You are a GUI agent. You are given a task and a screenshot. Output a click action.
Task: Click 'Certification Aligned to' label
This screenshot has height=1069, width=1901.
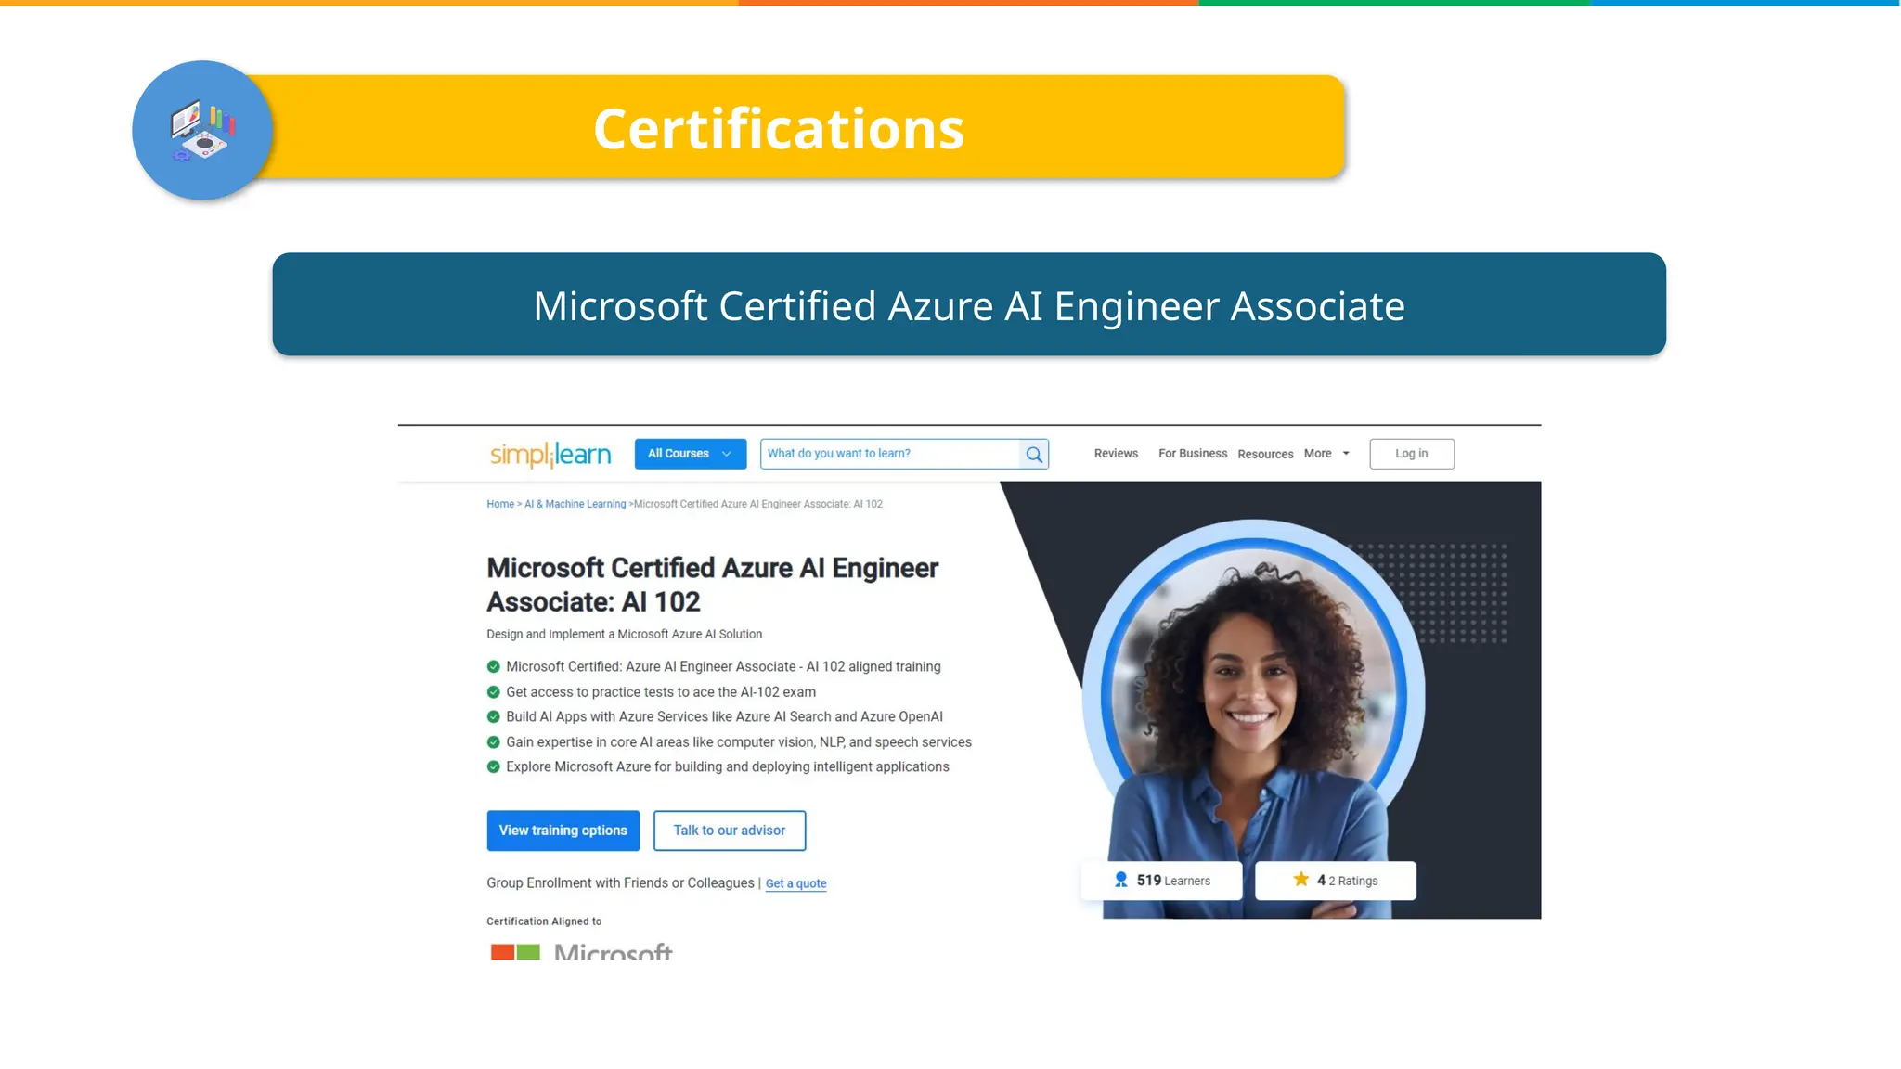tap(544, 921)
